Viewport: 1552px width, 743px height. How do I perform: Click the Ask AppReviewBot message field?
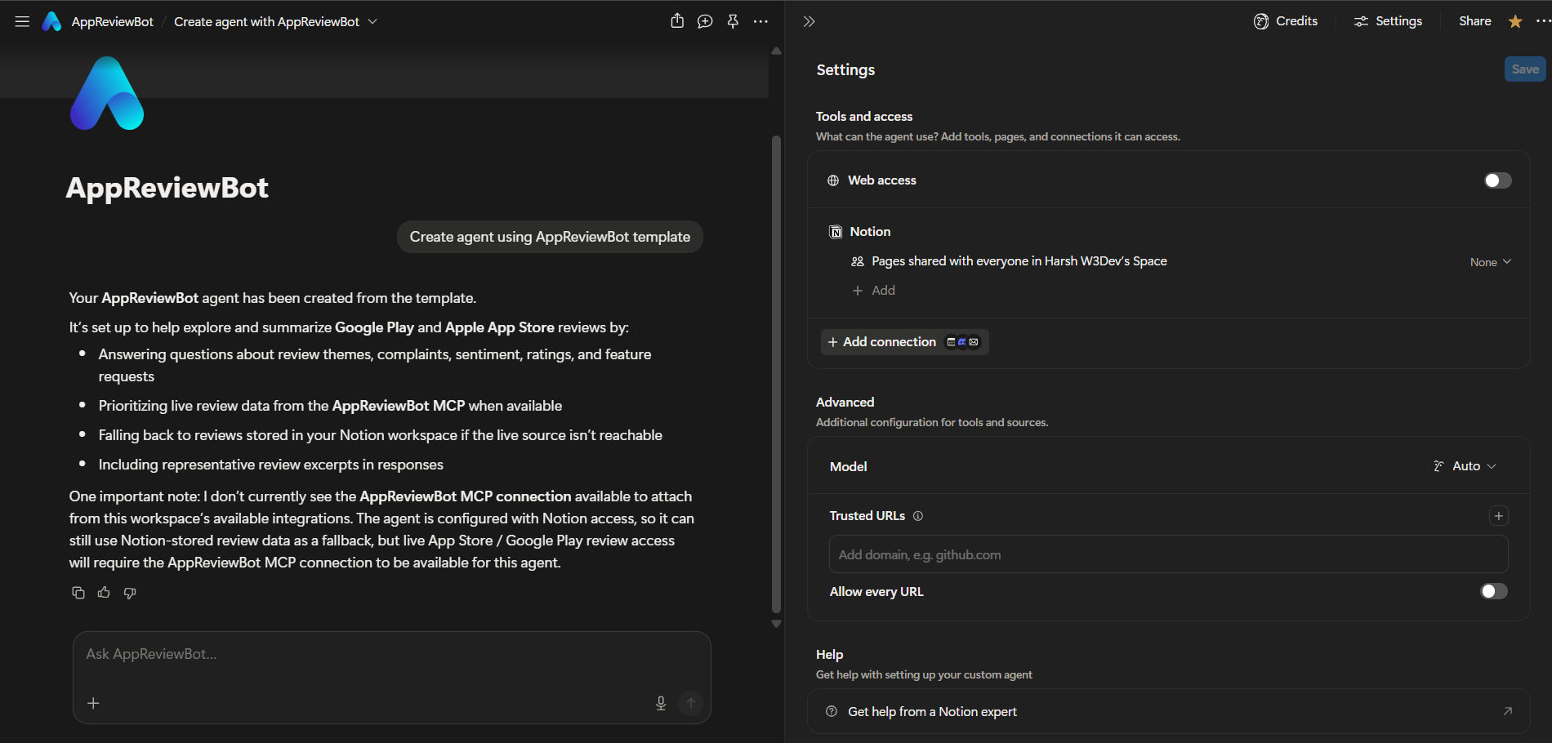[392, 654]
